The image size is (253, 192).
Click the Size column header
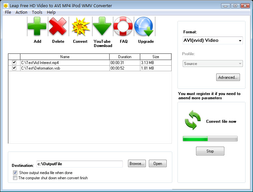[156, 57]
